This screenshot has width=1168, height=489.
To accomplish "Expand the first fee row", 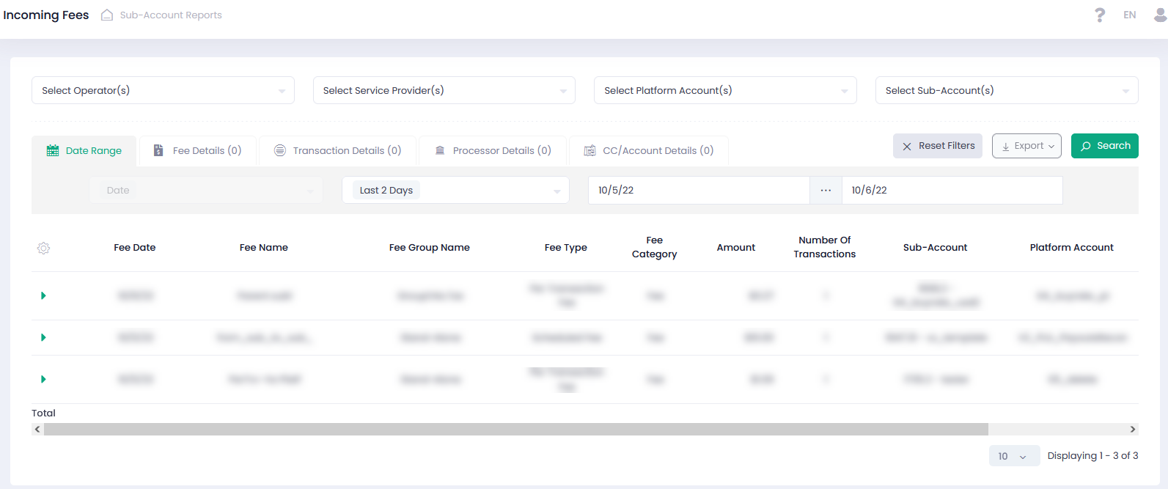I will [x=43, y=295].
